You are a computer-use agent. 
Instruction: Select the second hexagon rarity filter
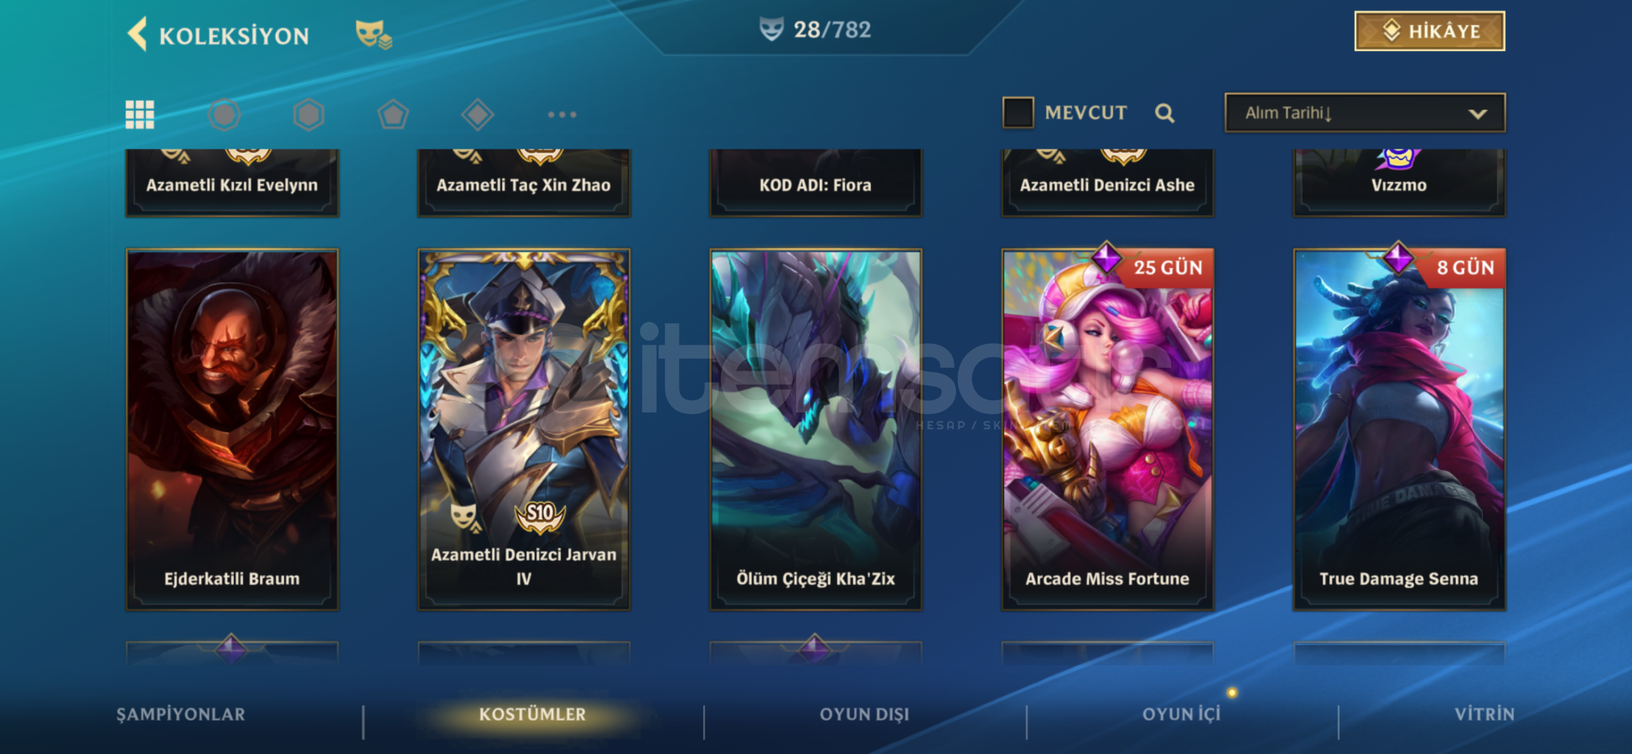[x=309, y=114]
